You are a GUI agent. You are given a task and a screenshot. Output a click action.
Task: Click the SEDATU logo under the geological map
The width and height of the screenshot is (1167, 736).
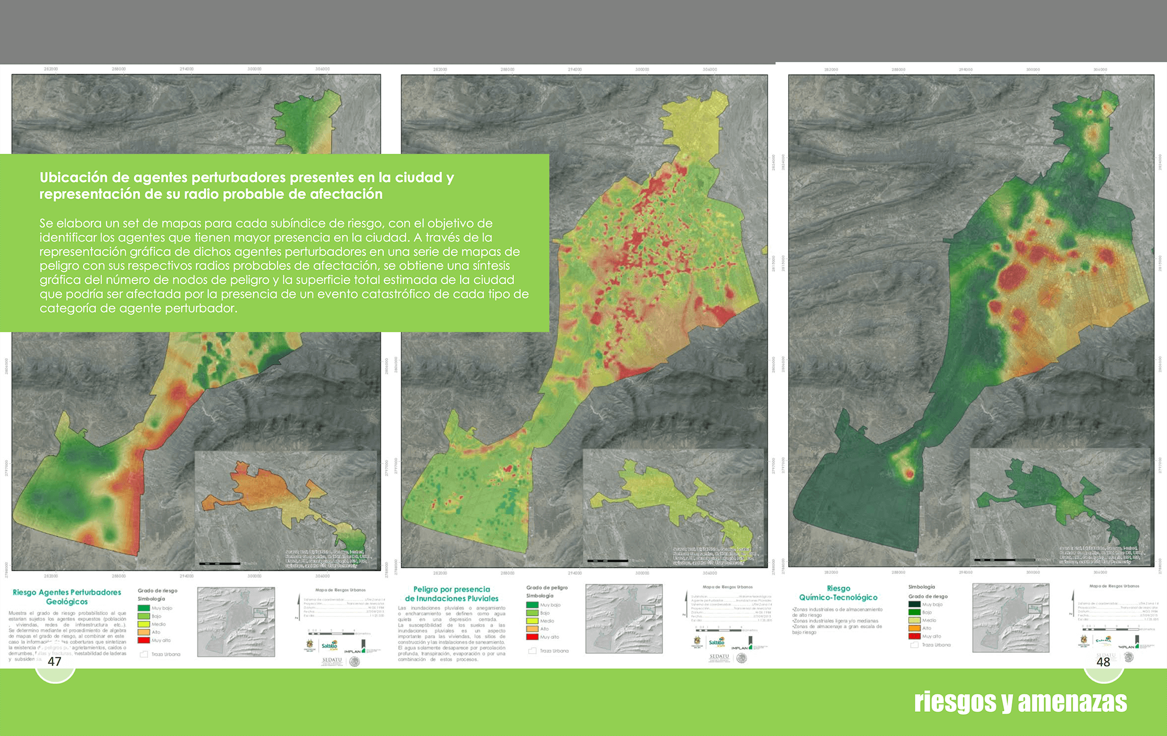tap(332, 661)
